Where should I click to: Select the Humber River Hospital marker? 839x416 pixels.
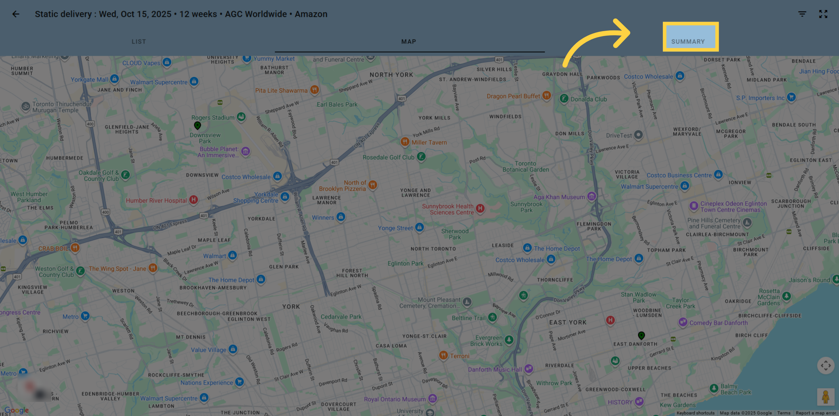click(x=194, y=200)
